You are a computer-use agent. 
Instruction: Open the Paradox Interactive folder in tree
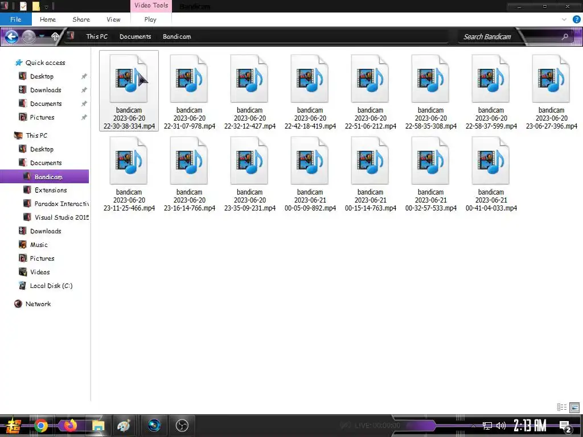61,204
